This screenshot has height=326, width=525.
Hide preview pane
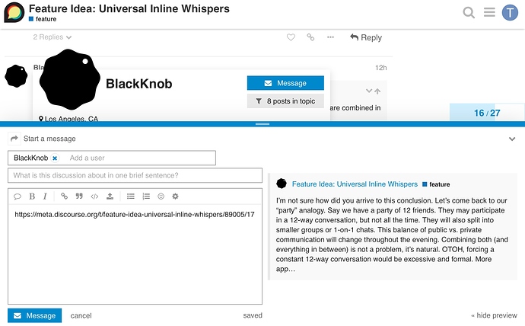495,315
